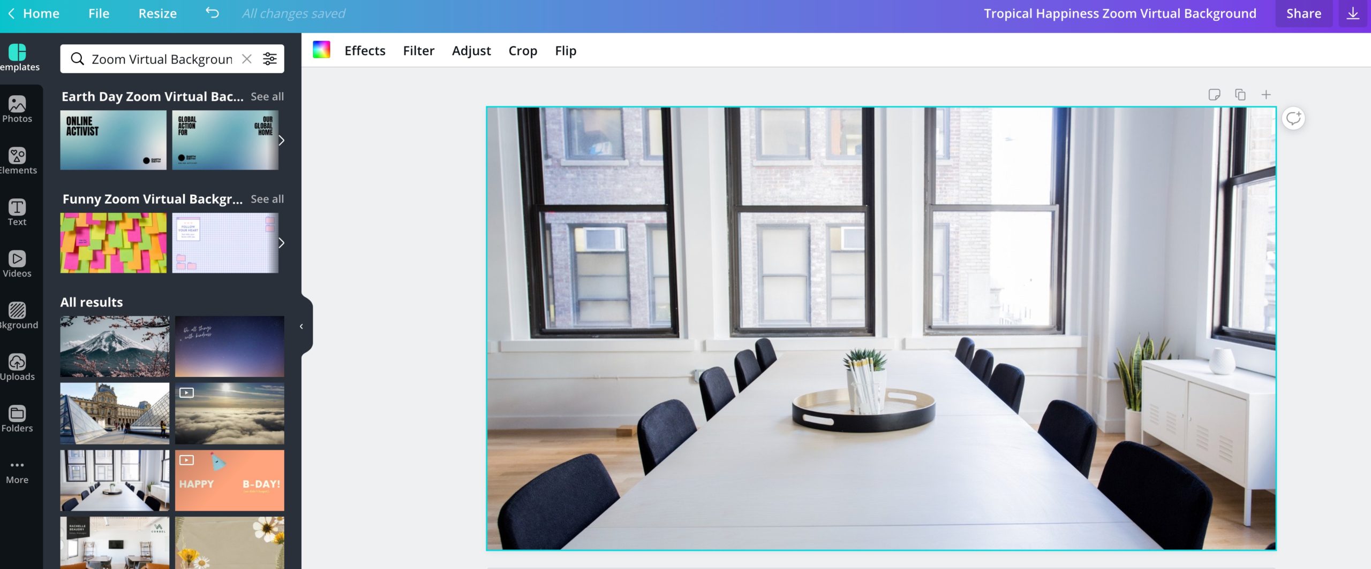Open the Photos panel in sidebar

17,109
